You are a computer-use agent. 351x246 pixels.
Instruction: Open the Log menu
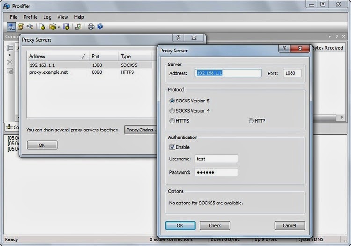(x=47, y=17)
